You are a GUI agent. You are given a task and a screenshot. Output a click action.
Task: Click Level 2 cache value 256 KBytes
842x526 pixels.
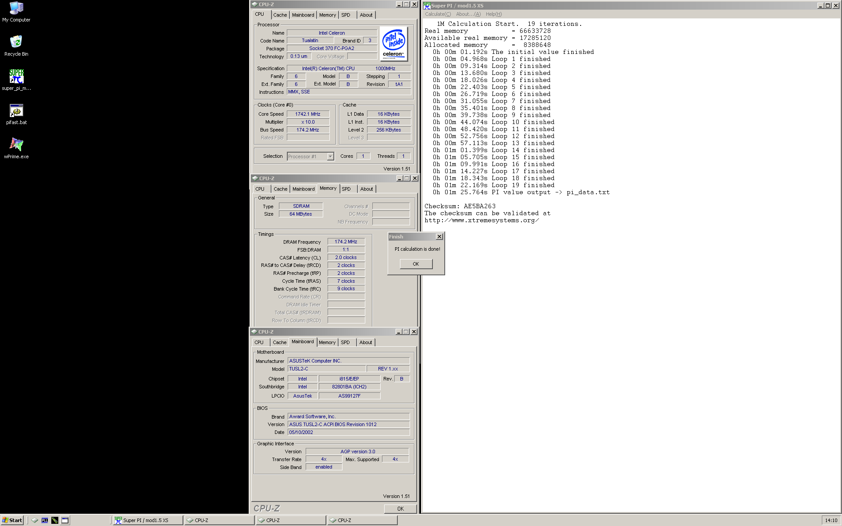tap(389, 130)
